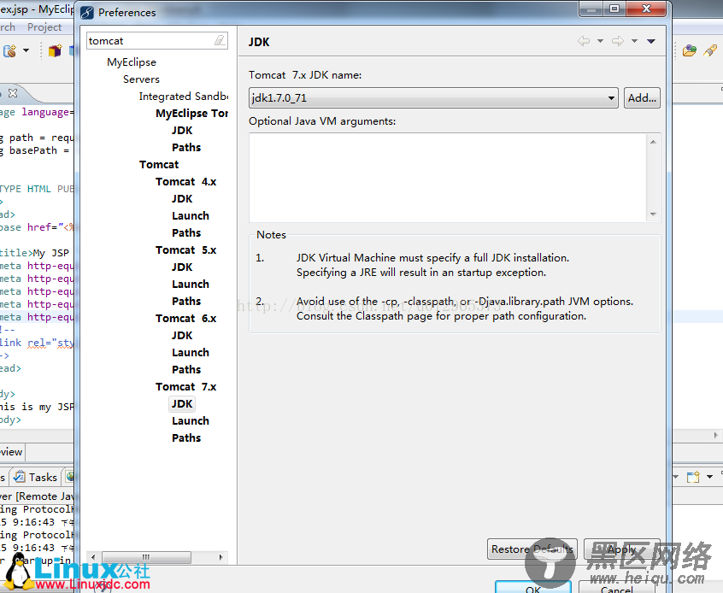This screenshot has width=723, height=593.
Task: Open the dropdown beside the new bean toolbar icon
Action: click(x=26, y=50)
